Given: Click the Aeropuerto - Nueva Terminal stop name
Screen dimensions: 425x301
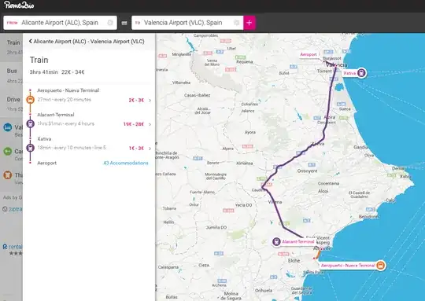Looking at the screenshot, I should pos(68,90).
